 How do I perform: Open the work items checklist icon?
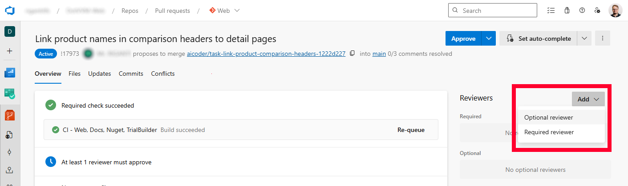(551, 11)
